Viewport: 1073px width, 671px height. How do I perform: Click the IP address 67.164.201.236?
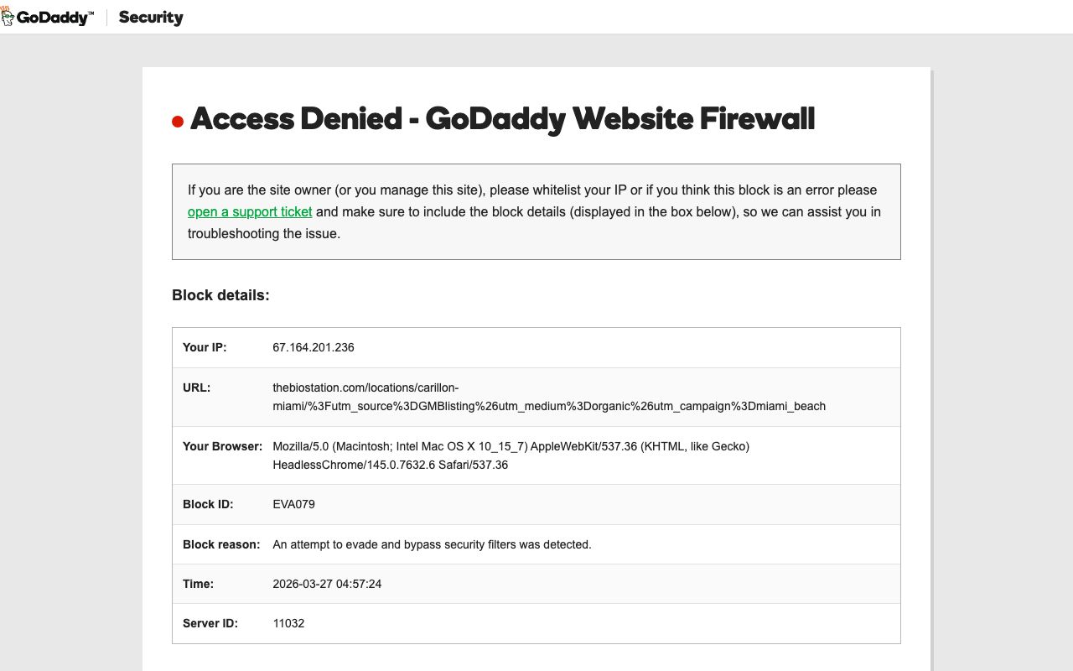tap(314, 347)
